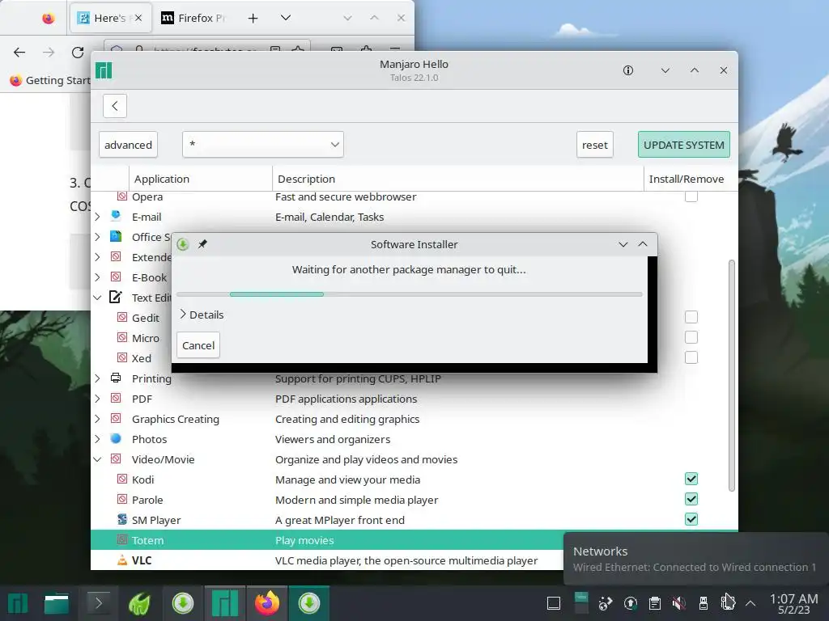Open the file manager from the taskbar
This screenshot has height=621, width=829.
point(56,603)
